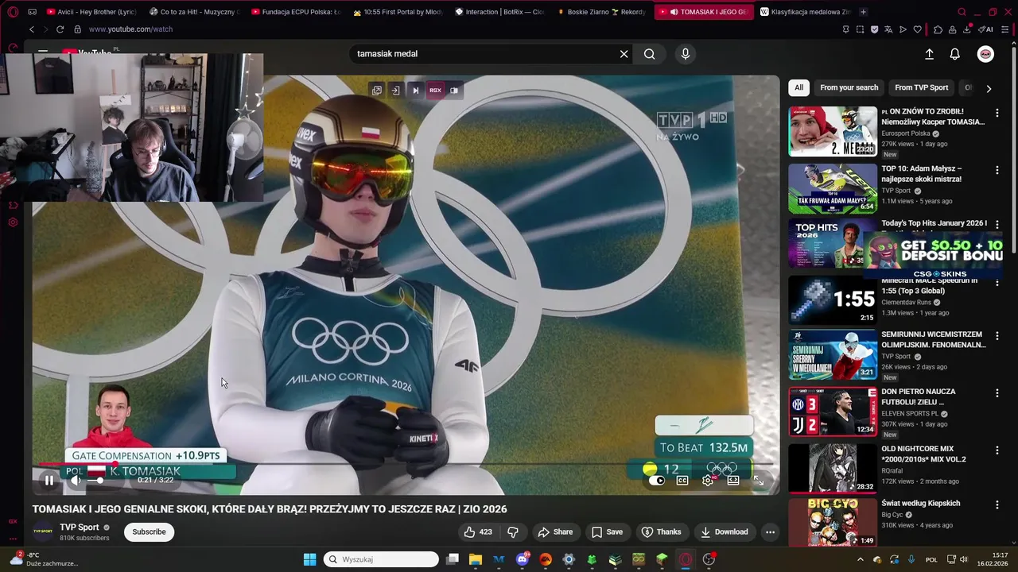The height and width of the screenshot is (572, 1018).
Task: Switch to 'Avicii - Hey Brother' browser tab
Action: 92,12
